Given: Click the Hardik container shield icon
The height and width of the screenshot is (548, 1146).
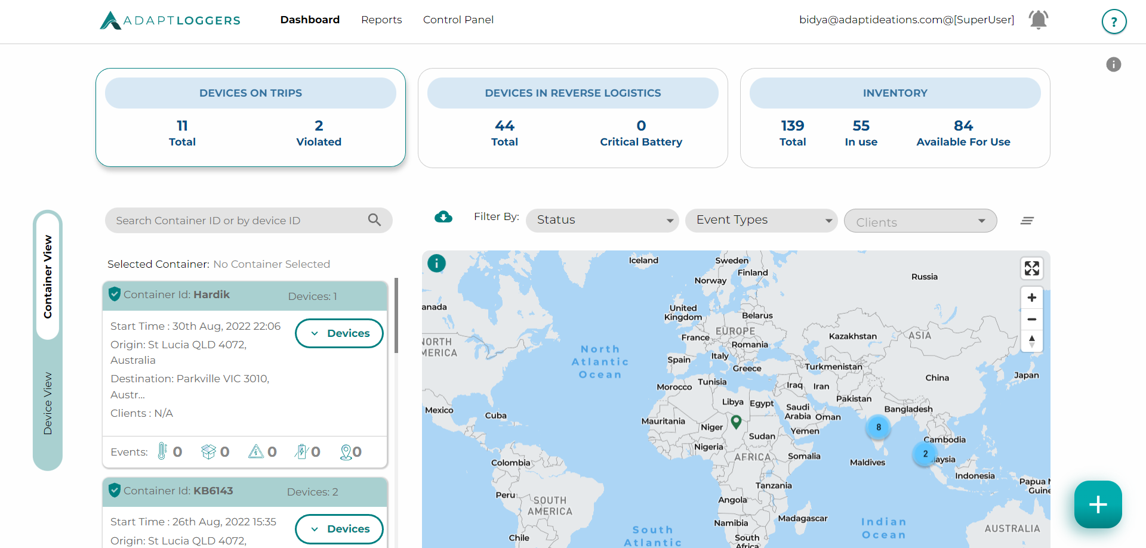Looking at the screenshot, I should click(115, 294).
